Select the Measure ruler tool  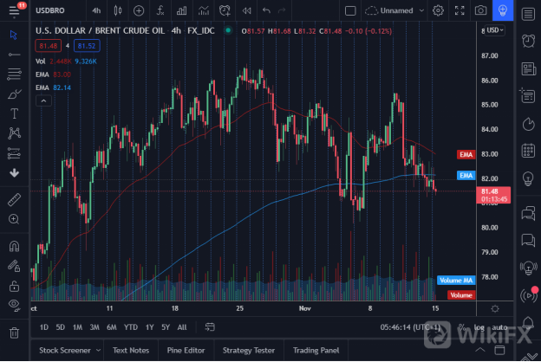click(x=14, y=199)
